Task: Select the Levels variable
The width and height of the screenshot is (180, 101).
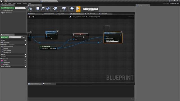Action: (5, 61)
